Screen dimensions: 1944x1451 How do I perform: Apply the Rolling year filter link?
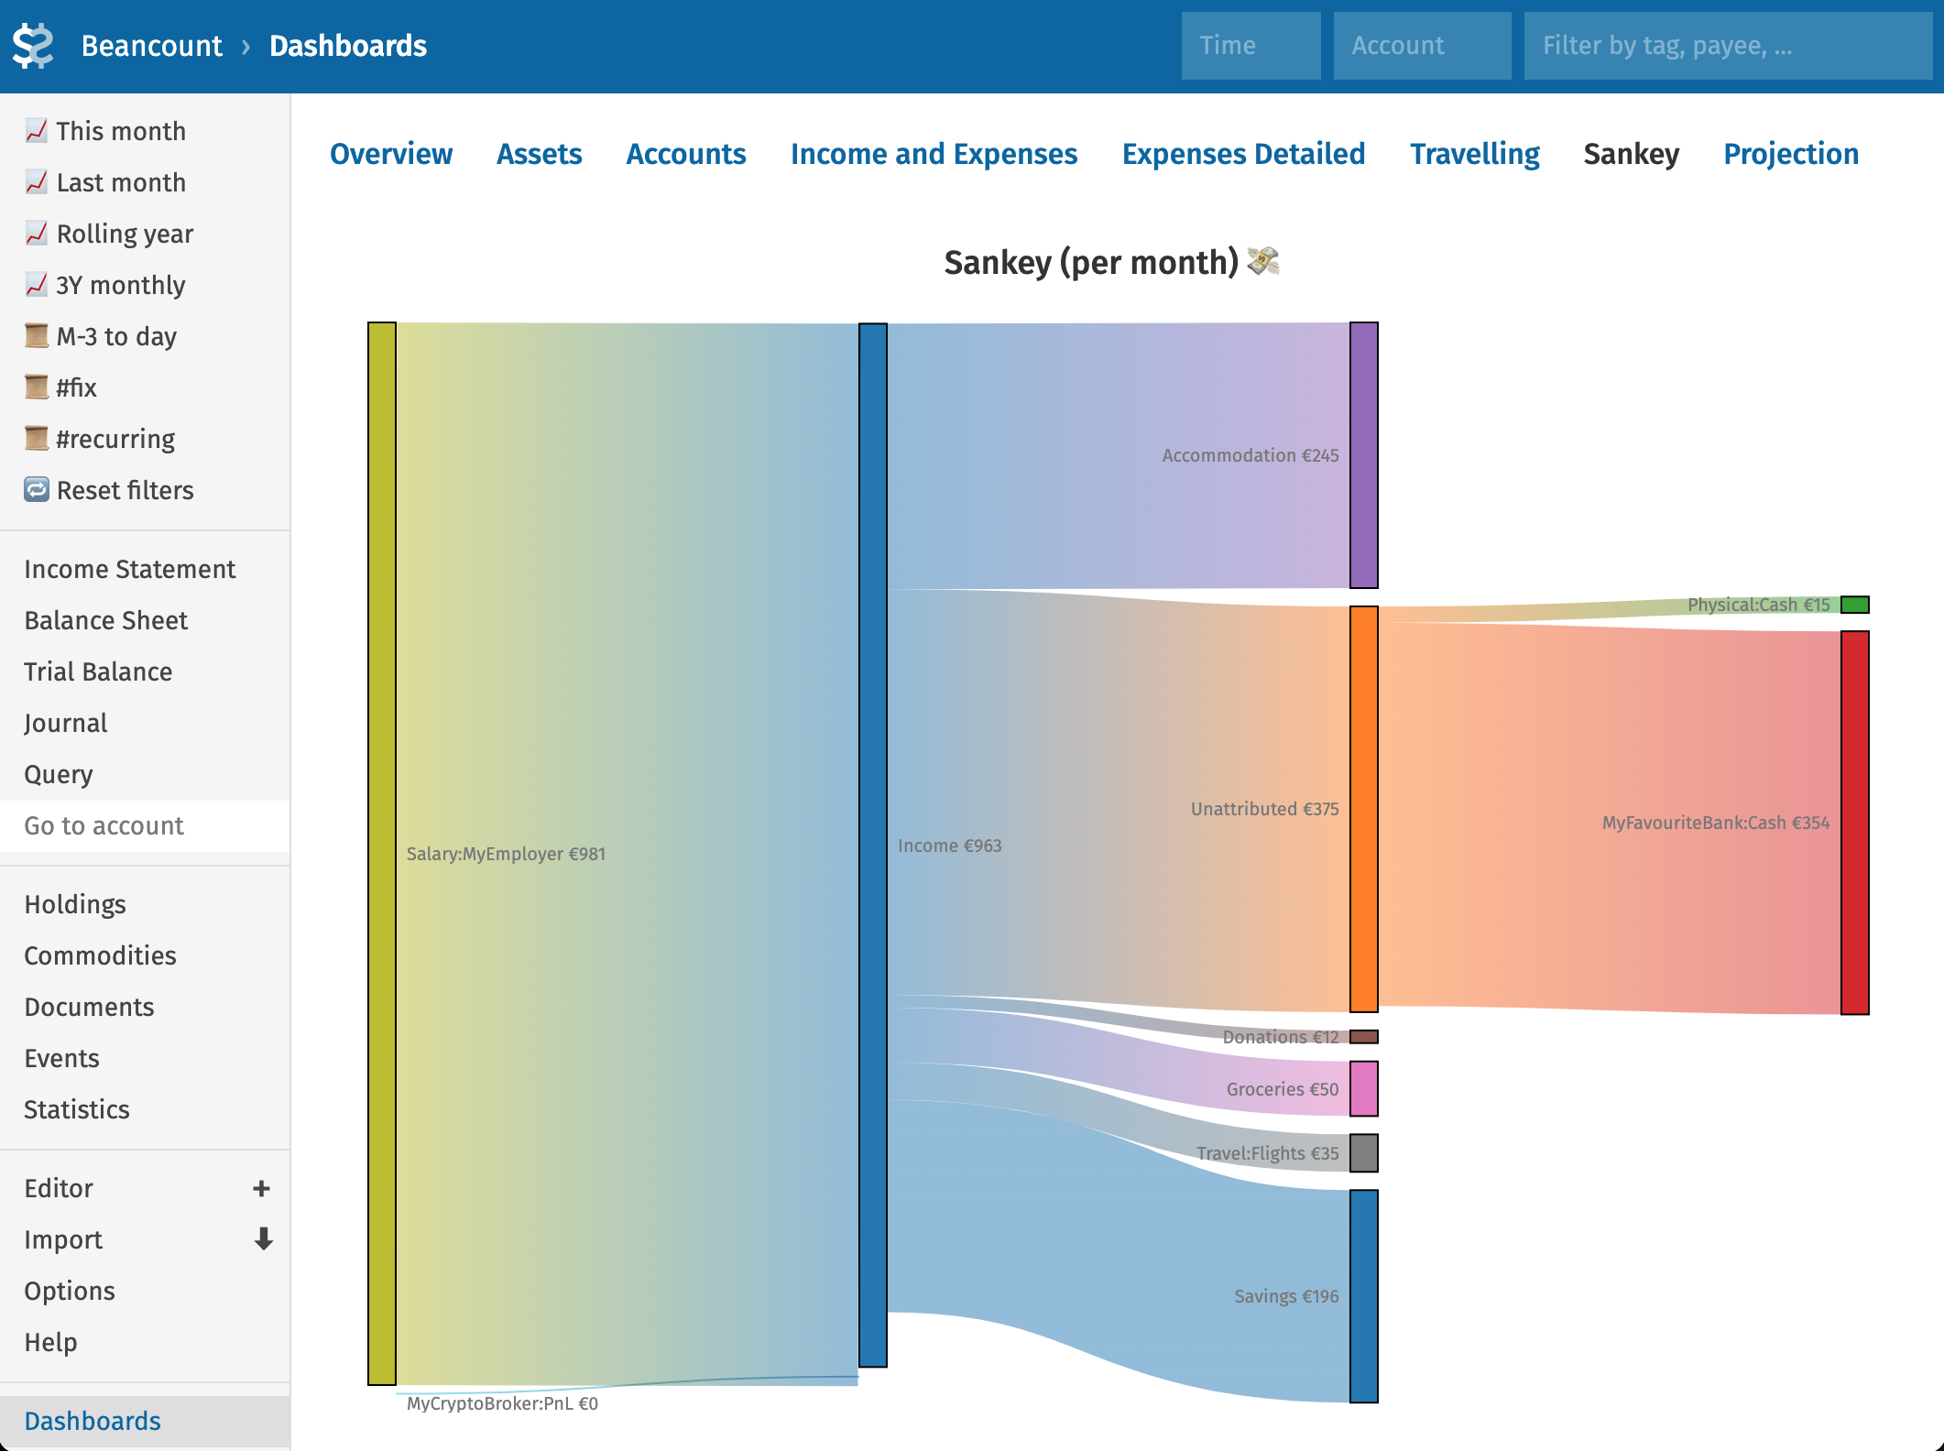click(x=125, y=234)
